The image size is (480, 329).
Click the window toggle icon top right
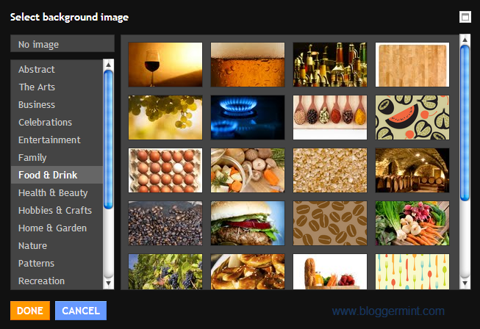tap(465, 17)
